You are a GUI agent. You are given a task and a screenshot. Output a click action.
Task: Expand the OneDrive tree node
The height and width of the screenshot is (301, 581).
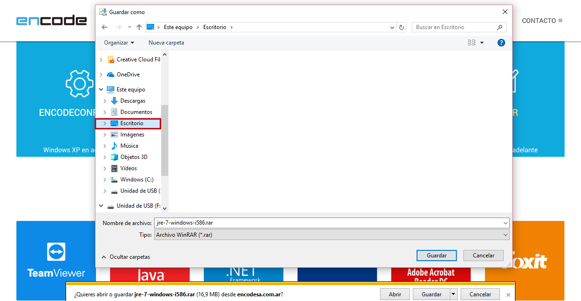point(101,75)
